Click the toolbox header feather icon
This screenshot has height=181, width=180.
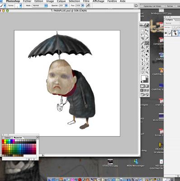(x=145, y=25)
